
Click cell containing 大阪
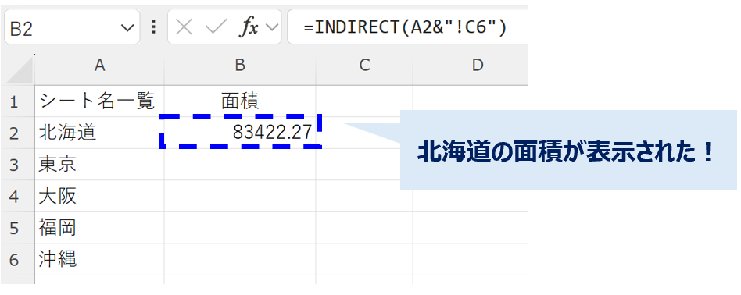[x=99, y=197]
